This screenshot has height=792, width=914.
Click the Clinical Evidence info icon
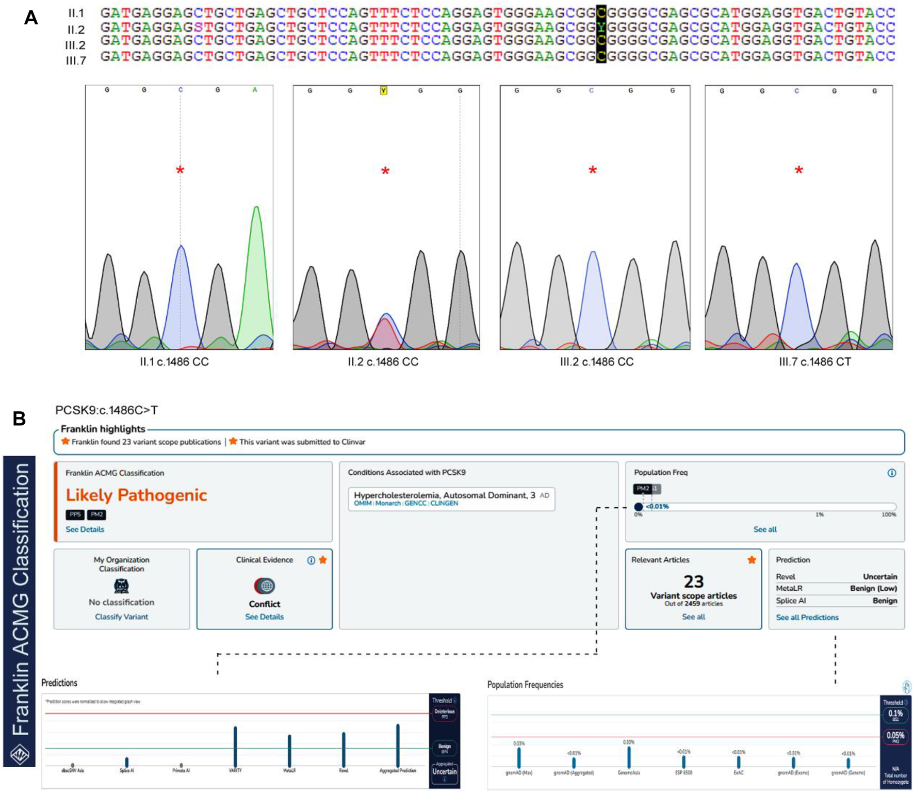coord(311,560)
